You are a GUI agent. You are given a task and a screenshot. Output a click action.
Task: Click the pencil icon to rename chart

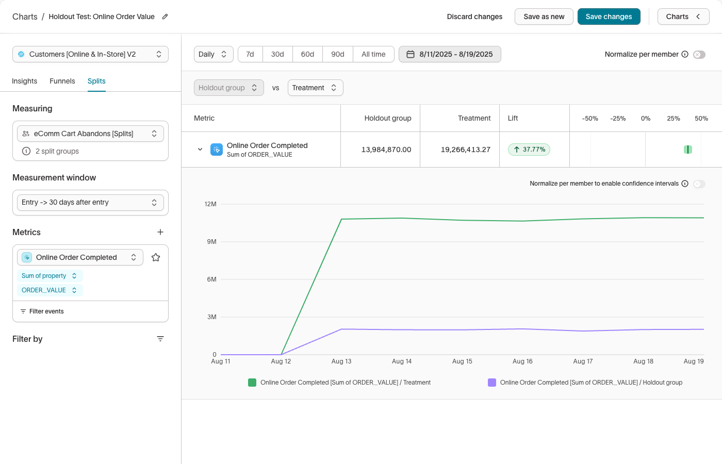pos(165,16)
